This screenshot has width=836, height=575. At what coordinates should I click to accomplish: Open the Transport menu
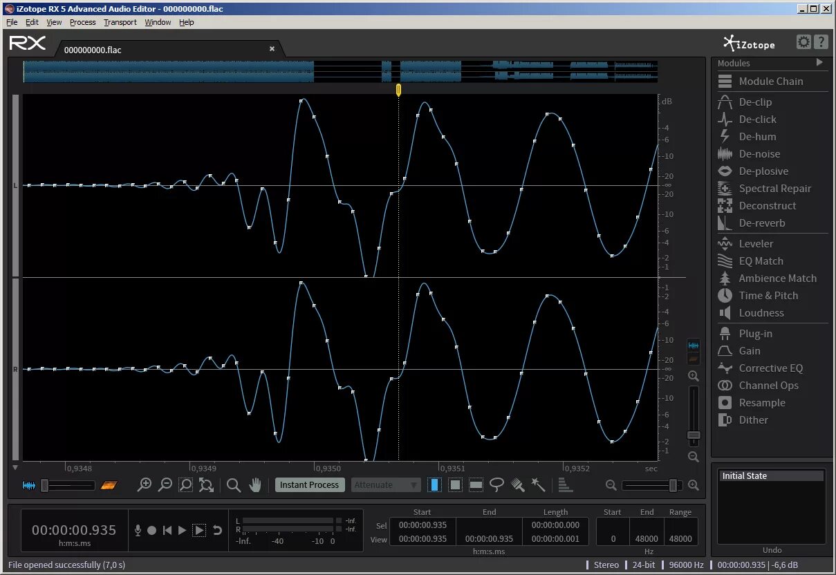[120, 22]
